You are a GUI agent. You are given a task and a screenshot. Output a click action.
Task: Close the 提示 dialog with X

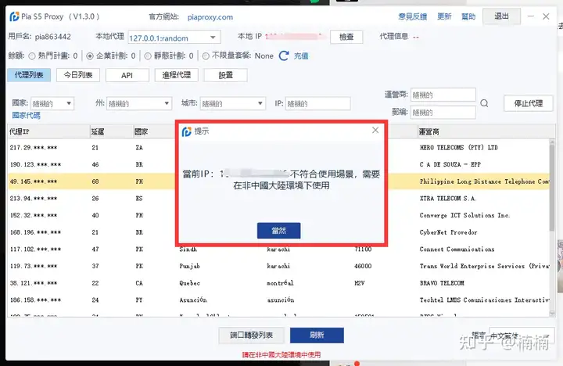point(375,130)
